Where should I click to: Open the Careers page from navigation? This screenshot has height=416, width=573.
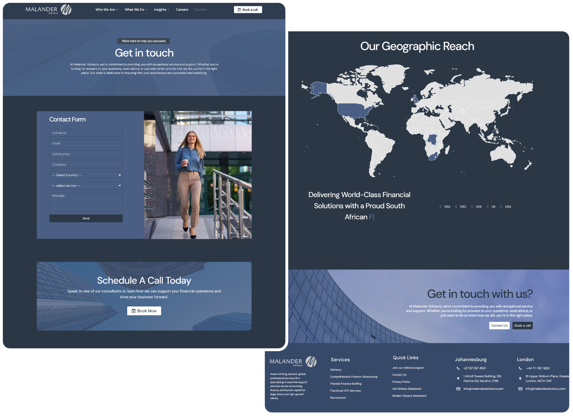[x=182, y=10]
